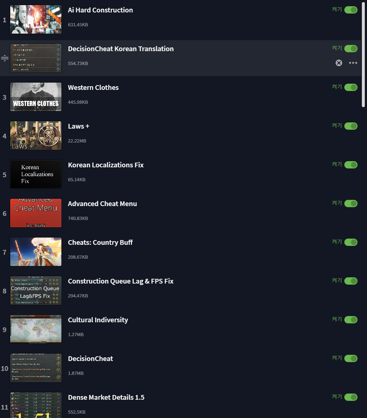Disable the DecisionCheat mod at position 10

pyautogui.click(x=351, y=358)
